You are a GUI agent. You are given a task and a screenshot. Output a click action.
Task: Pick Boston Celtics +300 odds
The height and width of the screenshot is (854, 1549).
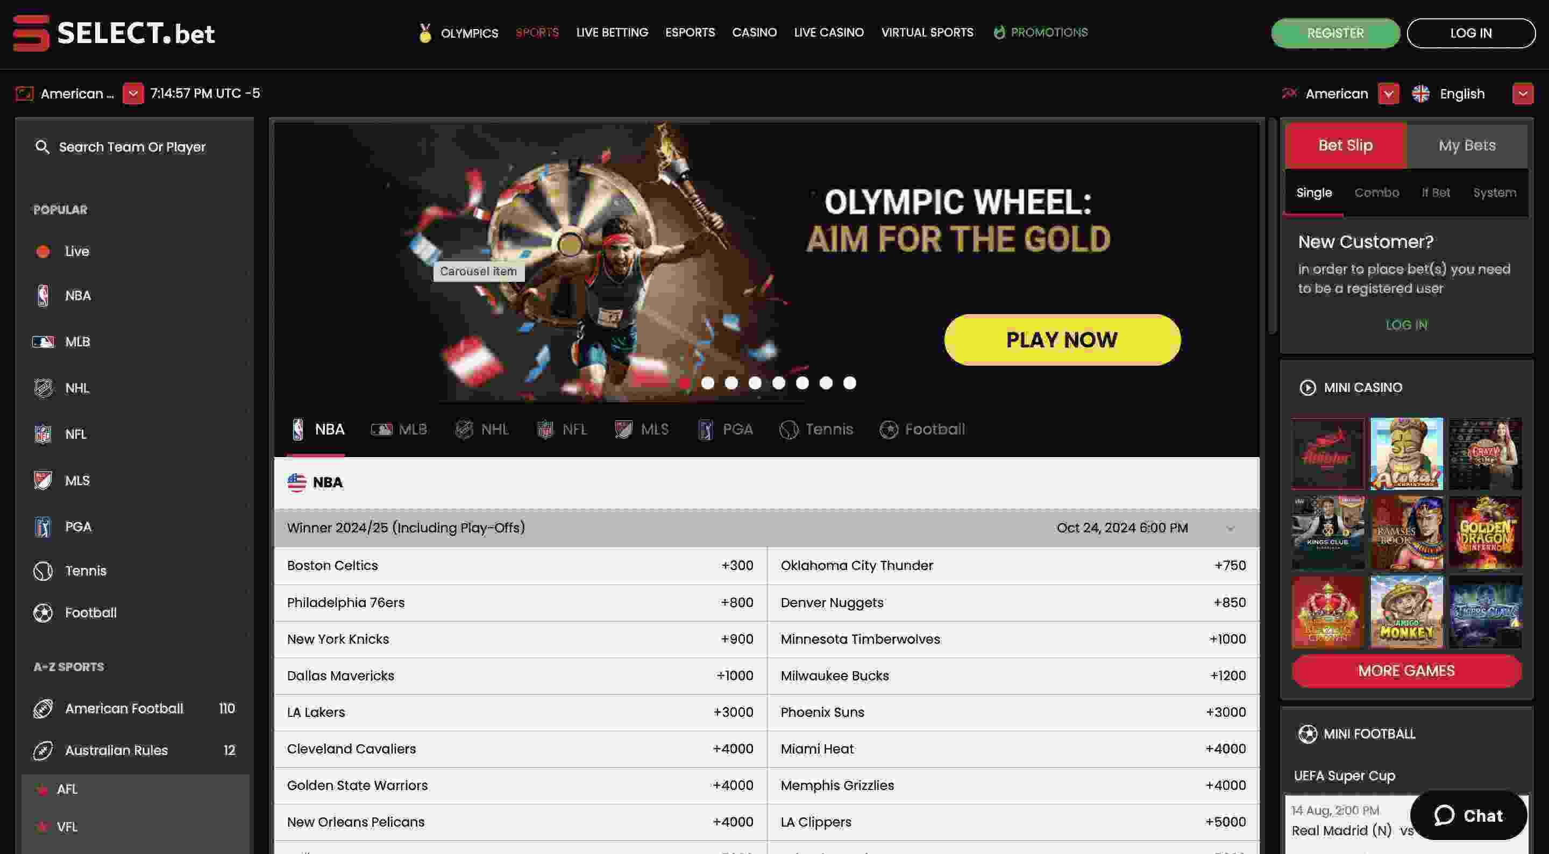click(x=737, y=565)
